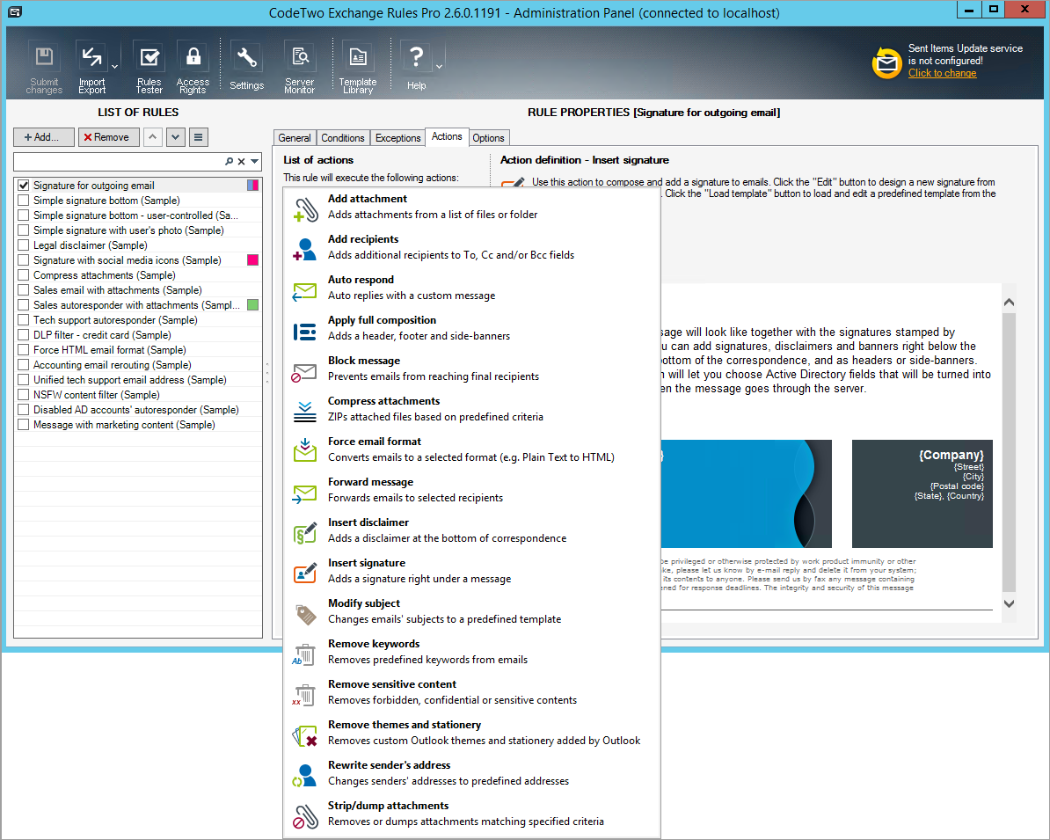Choose the Add recipients icon
The height and width of the screenshot is (840, 1050).
click(305, 249)
